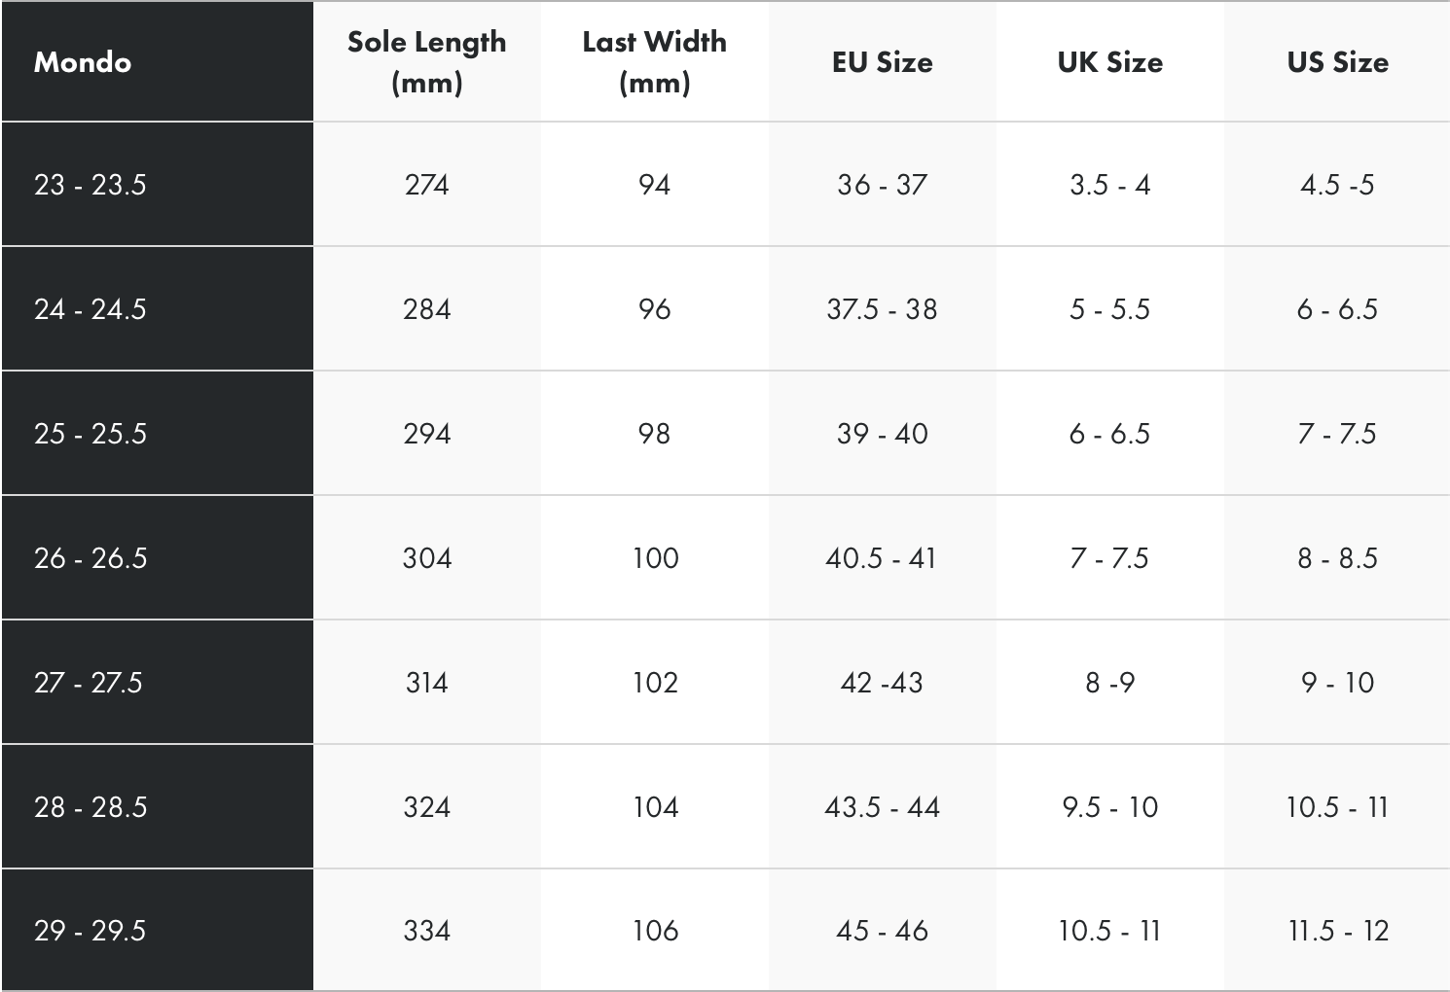Click the EU Size column header
1450x992 pixels.
882,62
